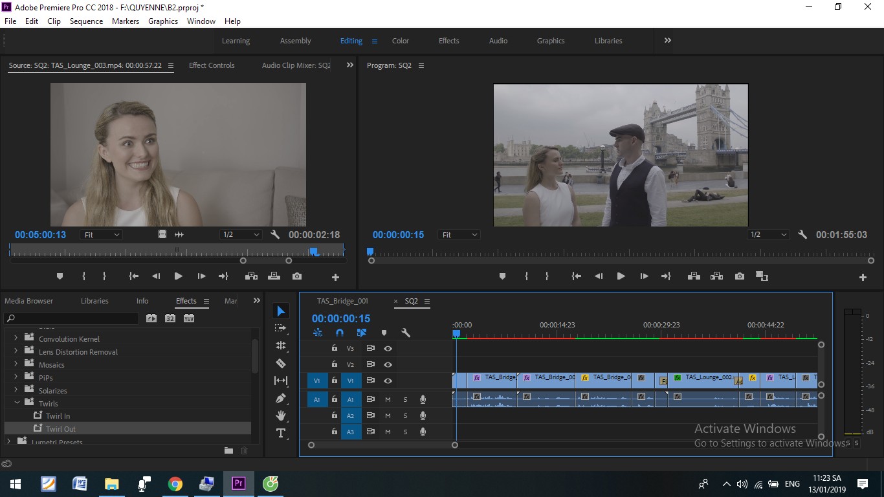The height and width of the screenshot is (497, 884).
Task: Toggle V1 track output eye icon
Action: coord(388,381)
